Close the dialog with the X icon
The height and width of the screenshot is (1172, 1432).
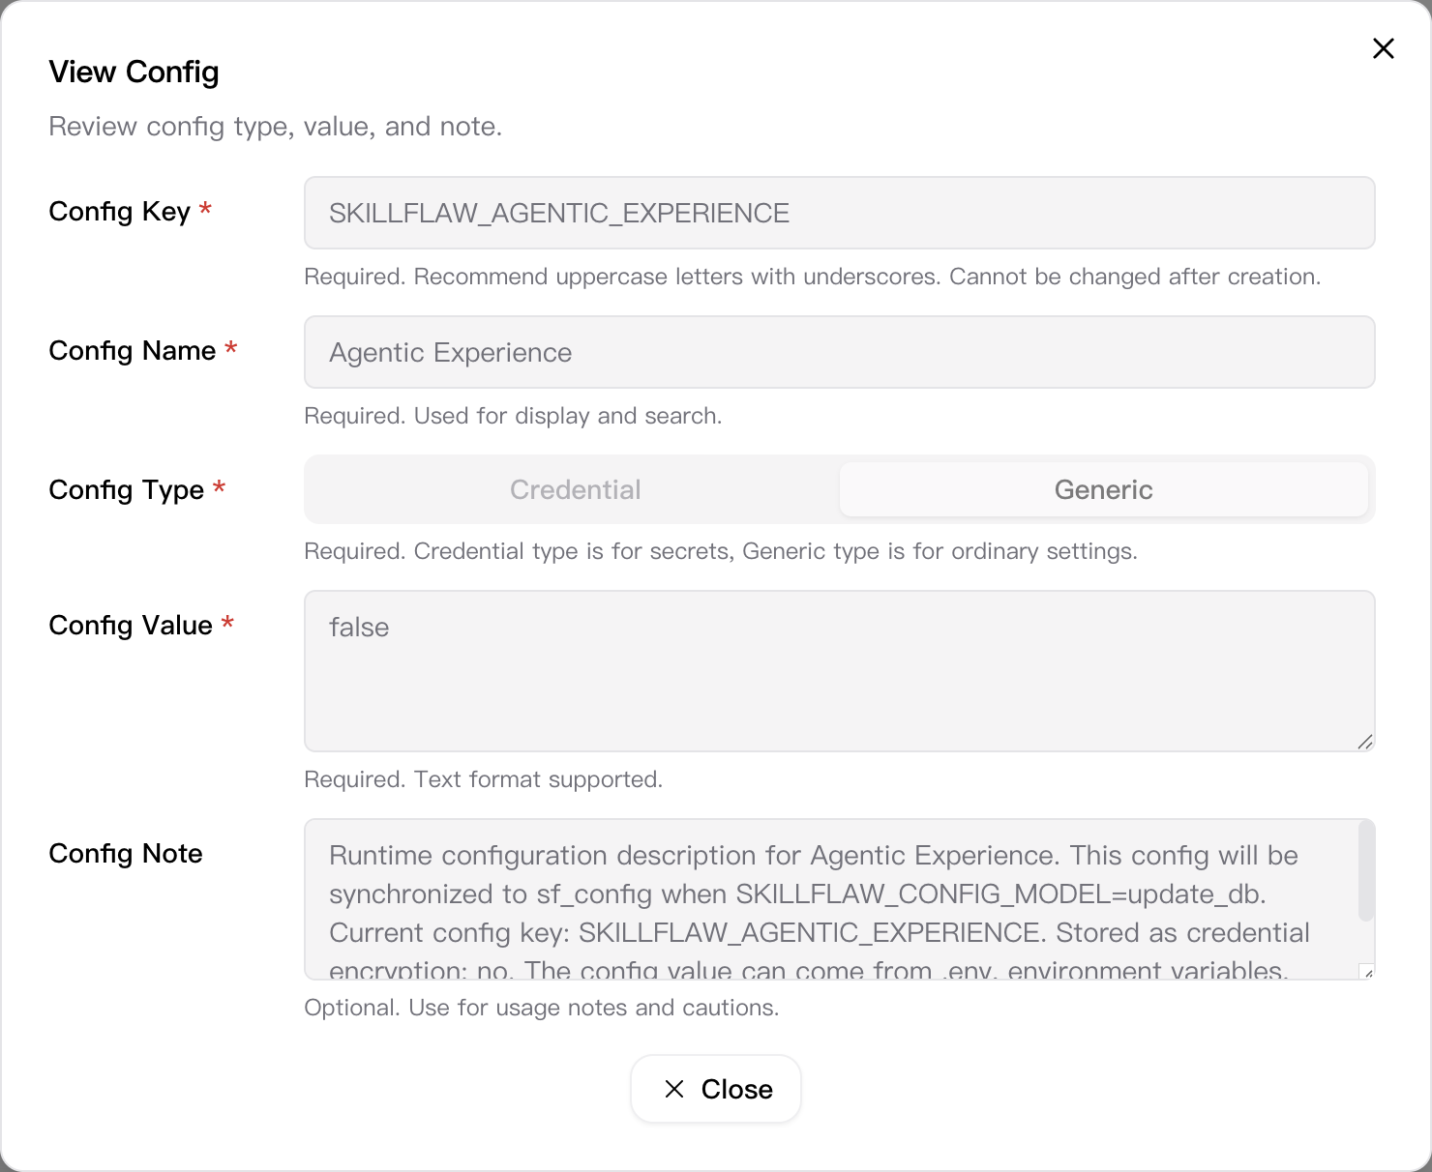[1383, 48]
